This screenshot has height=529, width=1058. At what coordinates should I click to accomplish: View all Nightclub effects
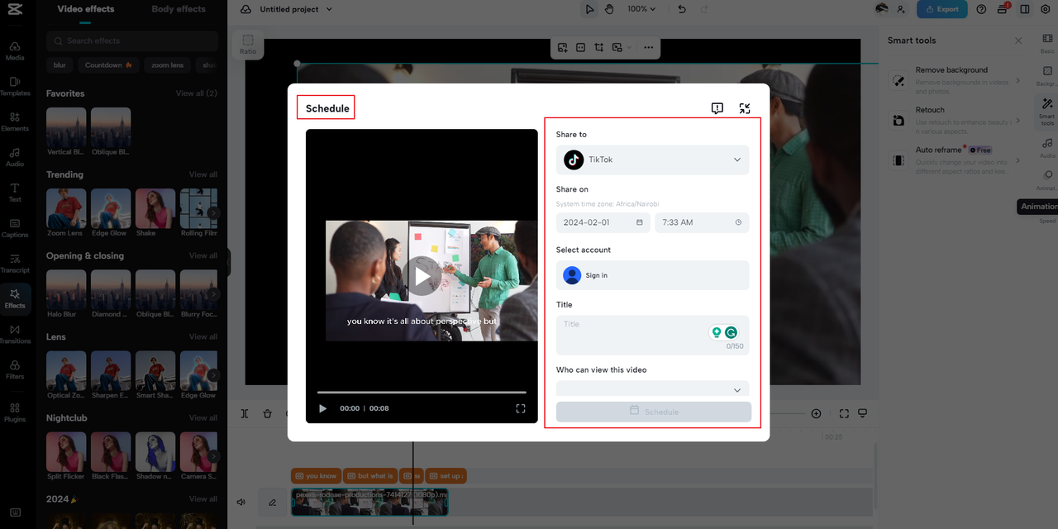coord(203,417)
